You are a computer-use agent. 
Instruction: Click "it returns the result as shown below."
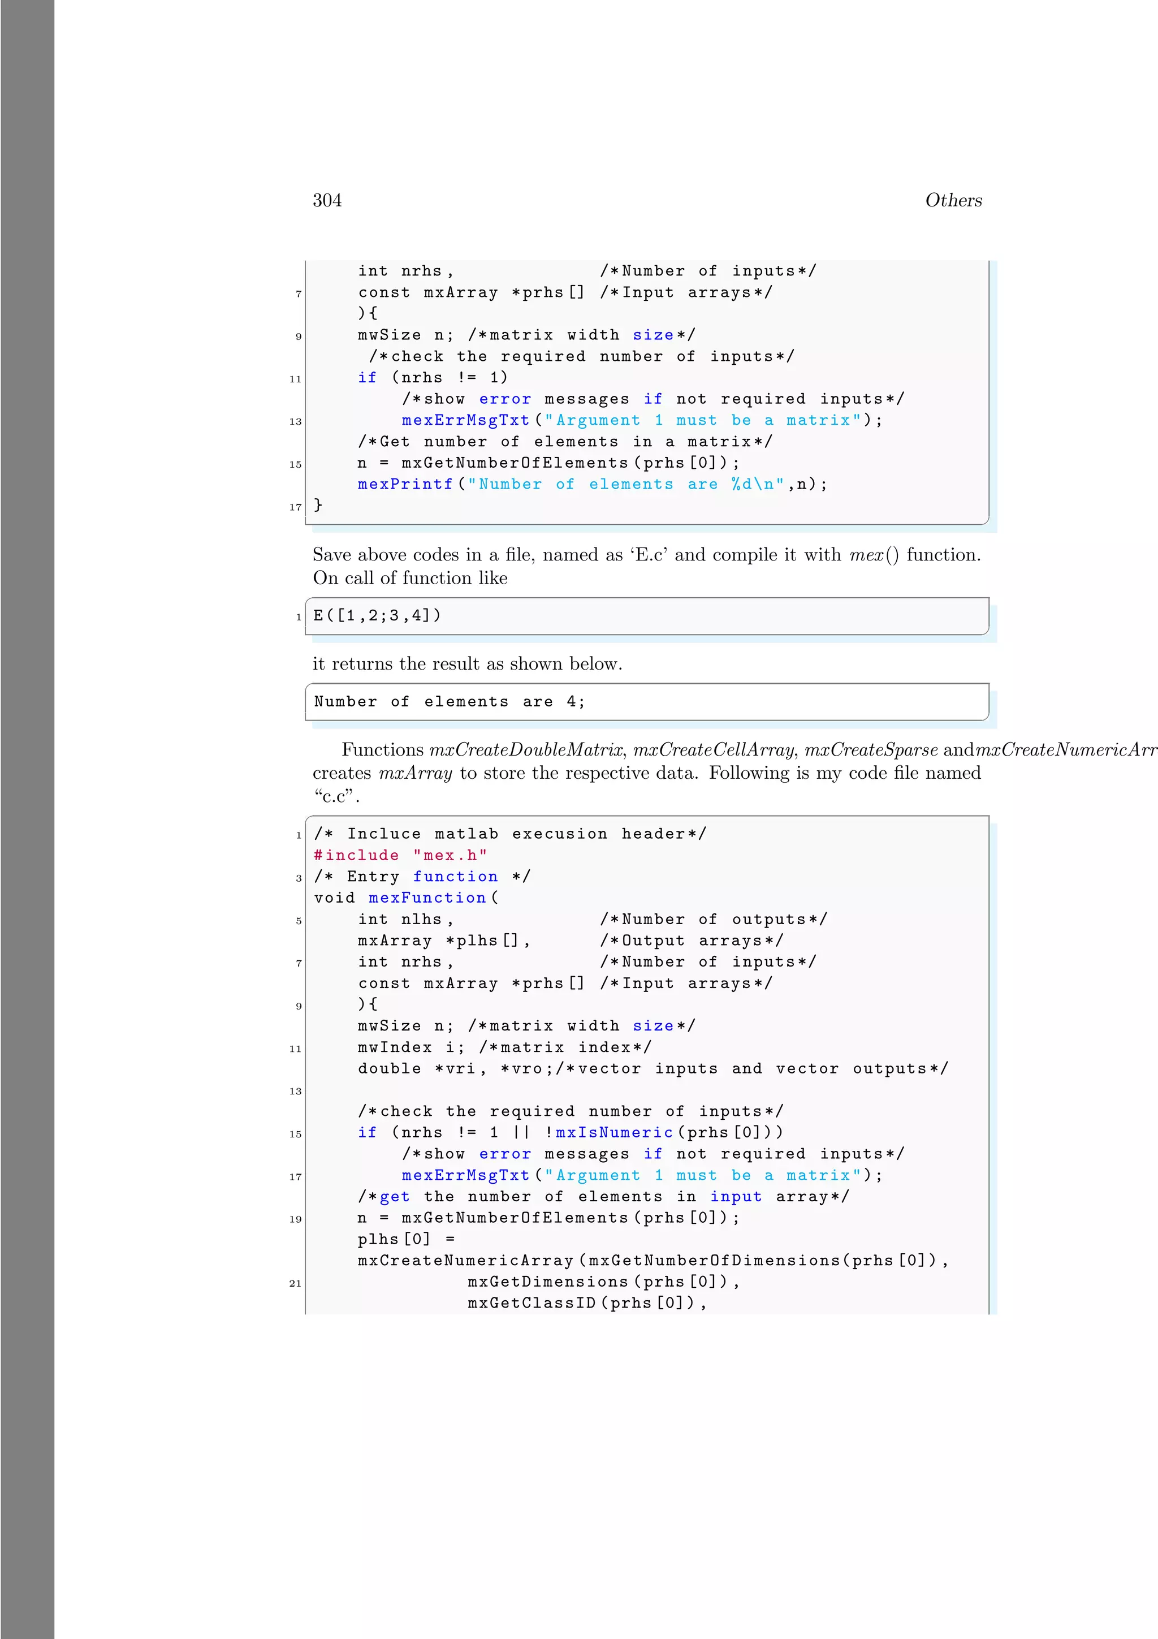[468, 664]
